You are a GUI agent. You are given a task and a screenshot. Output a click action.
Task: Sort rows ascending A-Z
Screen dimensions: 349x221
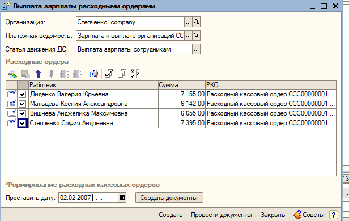(65, 74)
